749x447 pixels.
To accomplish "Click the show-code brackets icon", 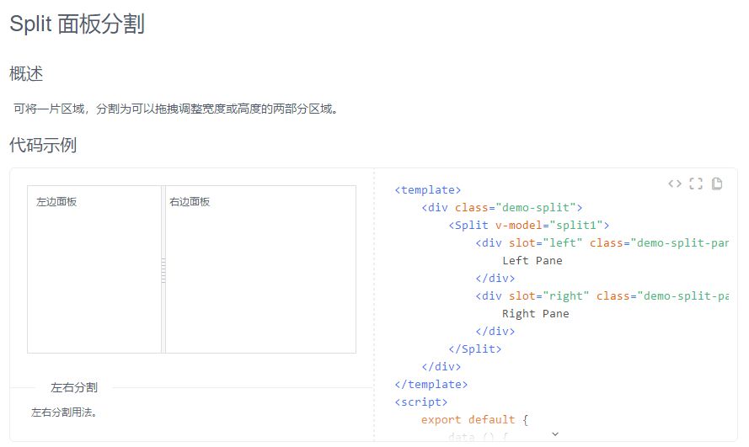I will click(x=675, y=184).
